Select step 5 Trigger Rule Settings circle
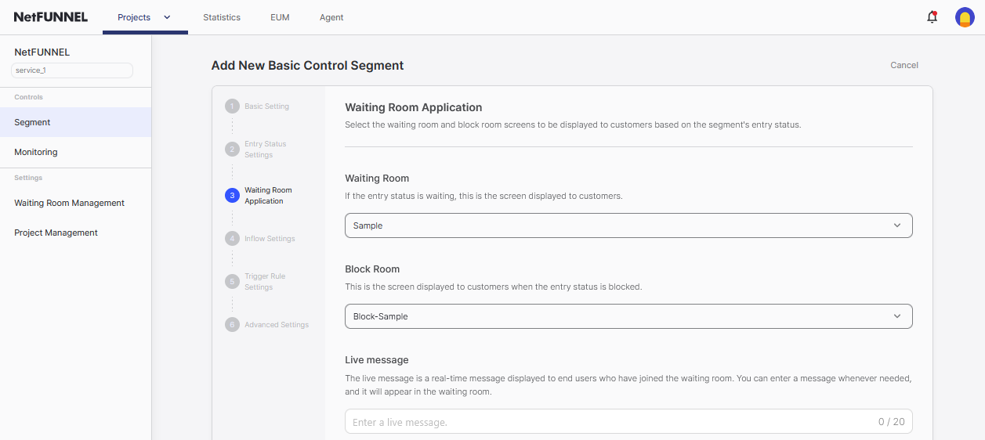The image size is (985, 440). 232,282
